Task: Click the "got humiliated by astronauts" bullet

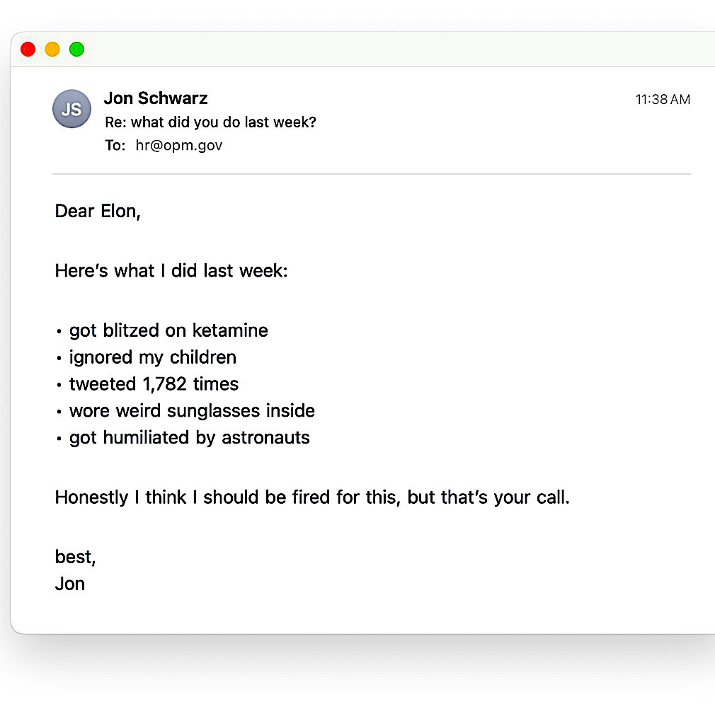Action: pos(190,437)
